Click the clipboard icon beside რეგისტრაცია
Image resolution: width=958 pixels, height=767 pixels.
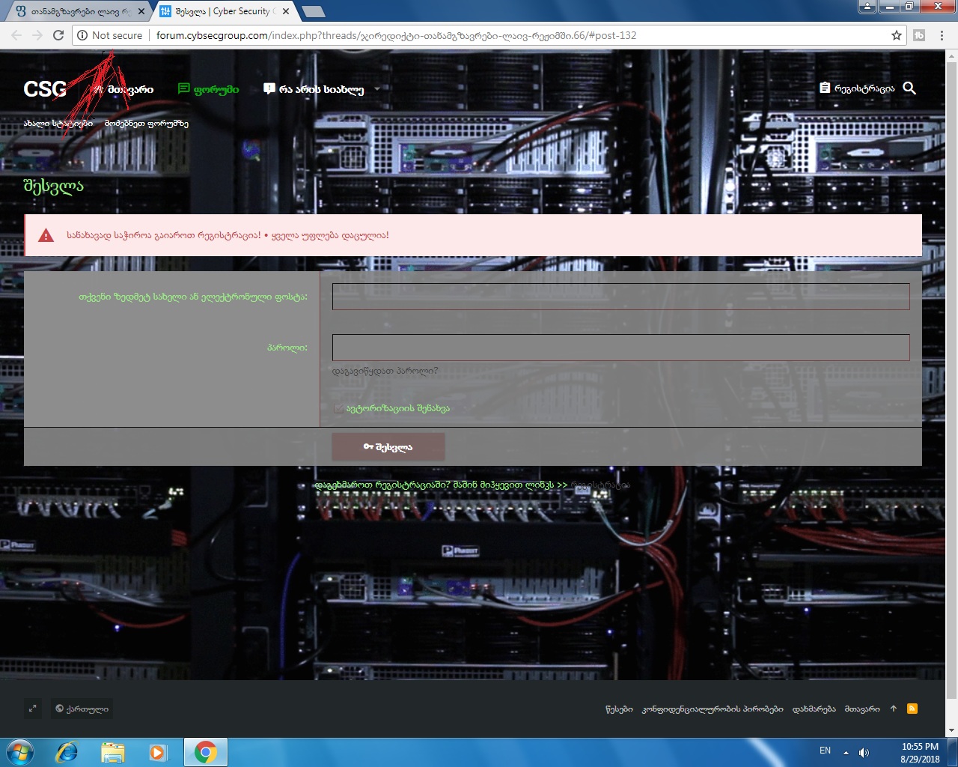825,88
